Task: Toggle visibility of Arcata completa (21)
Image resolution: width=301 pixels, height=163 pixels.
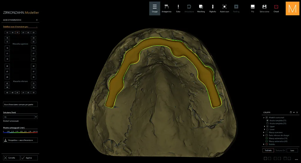Action: point(267,121)
